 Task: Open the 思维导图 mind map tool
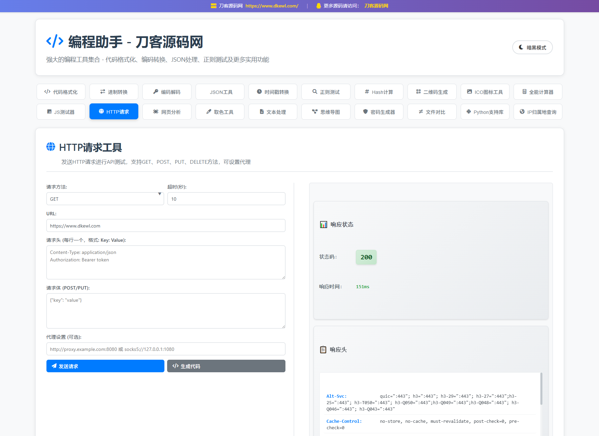click(326, 112)
